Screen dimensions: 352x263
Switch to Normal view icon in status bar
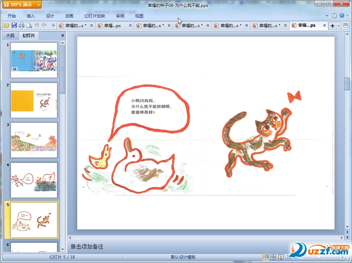[266, 257]
